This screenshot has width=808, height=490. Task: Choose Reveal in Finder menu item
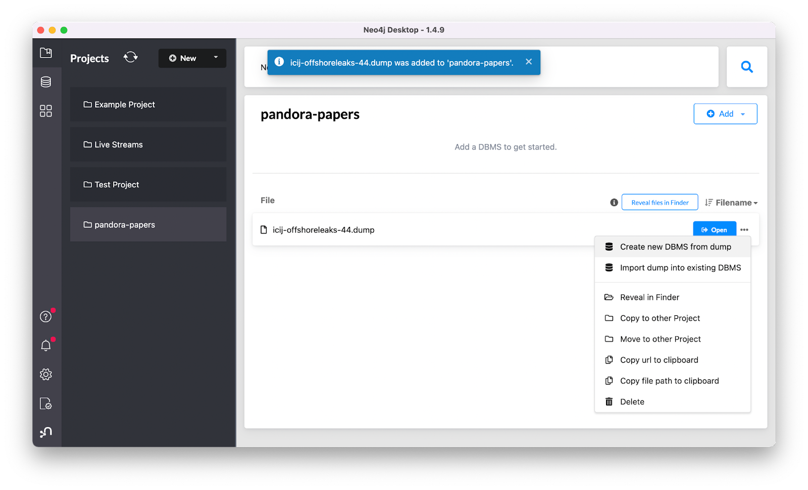(x=673, y=297)
